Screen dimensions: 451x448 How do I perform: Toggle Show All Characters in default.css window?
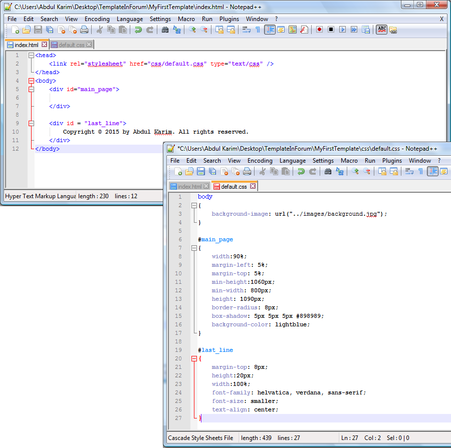tap(420, 172)
